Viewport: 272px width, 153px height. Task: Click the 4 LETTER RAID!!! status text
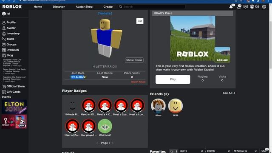tap(105, 67)
